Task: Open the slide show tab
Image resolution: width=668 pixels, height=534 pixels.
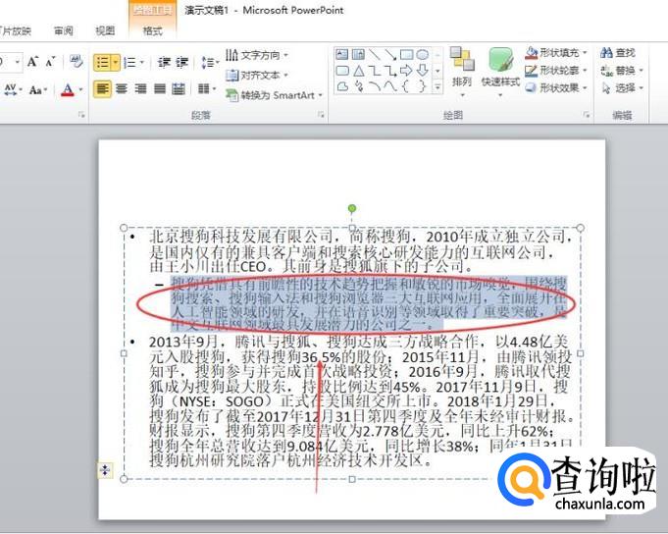Action: (x=16, y=30)
